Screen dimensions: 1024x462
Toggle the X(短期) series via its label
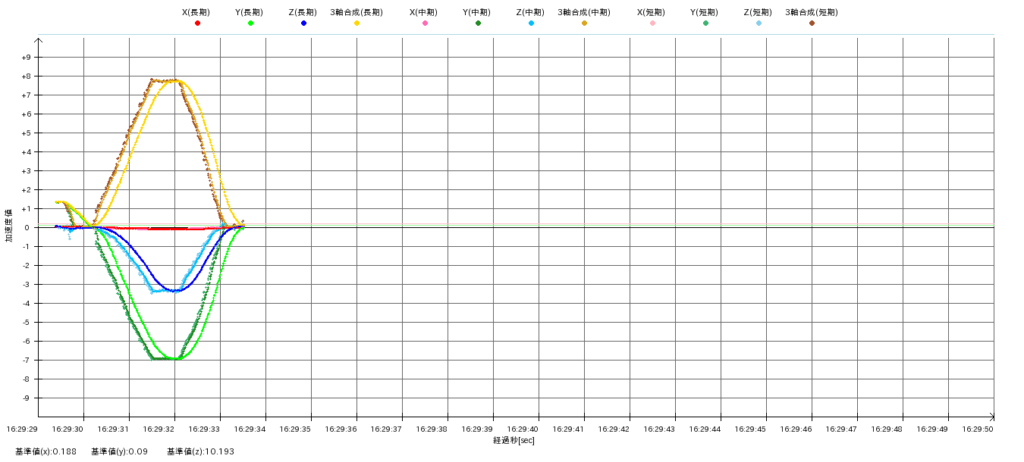click(x=652, y=12)
